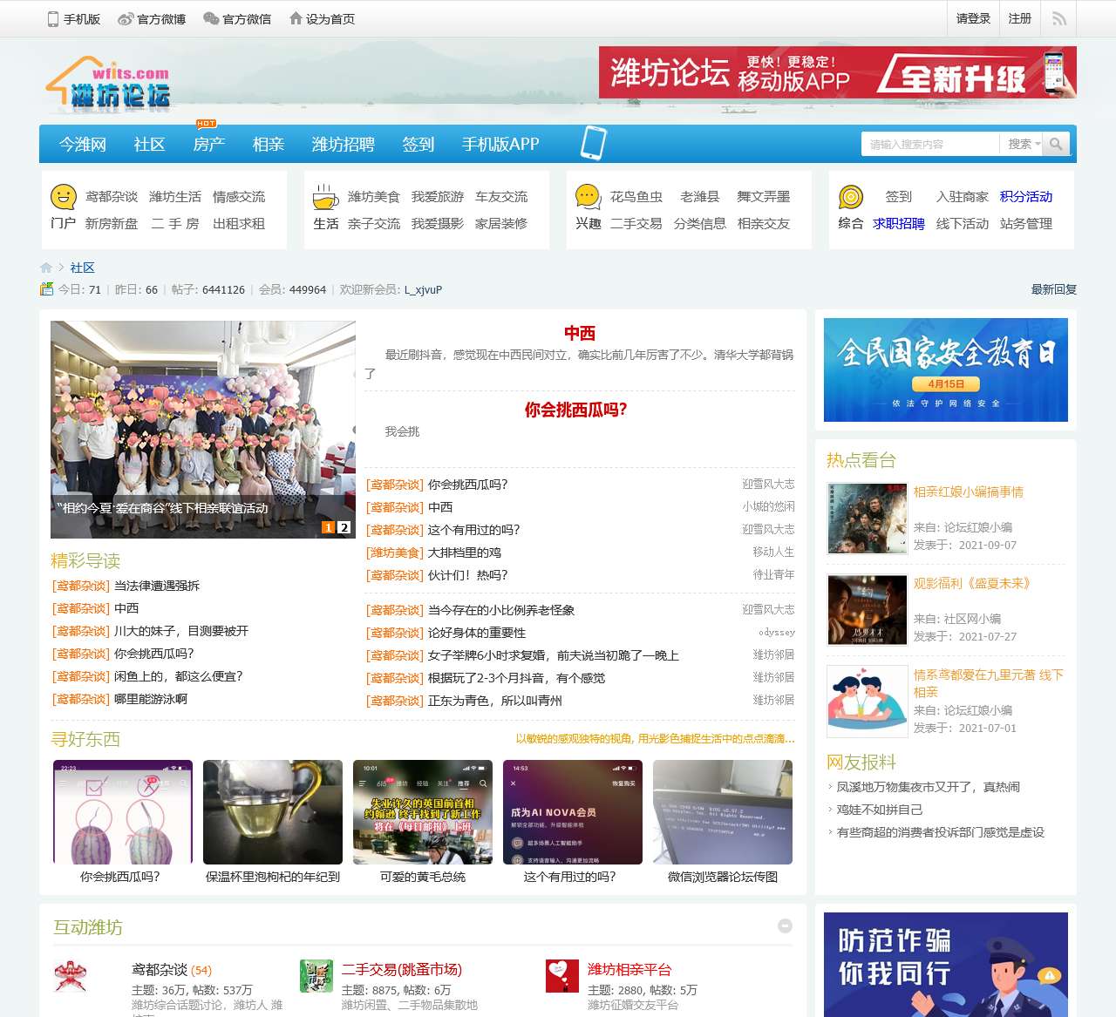Open the 相亲 menu item
This screenshot has height=1017, width=1116.
[x=268, y=145]
